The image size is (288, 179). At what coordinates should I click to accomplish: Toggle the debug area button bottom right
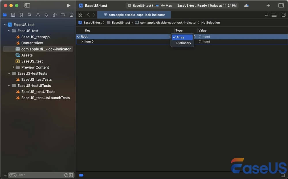[283, 175]
